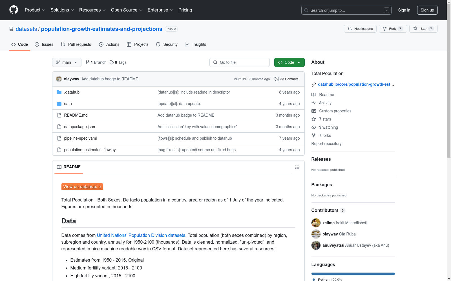Screen dimensions: 451x281
Task: Switch to the Issues tab
Action: 44,44
